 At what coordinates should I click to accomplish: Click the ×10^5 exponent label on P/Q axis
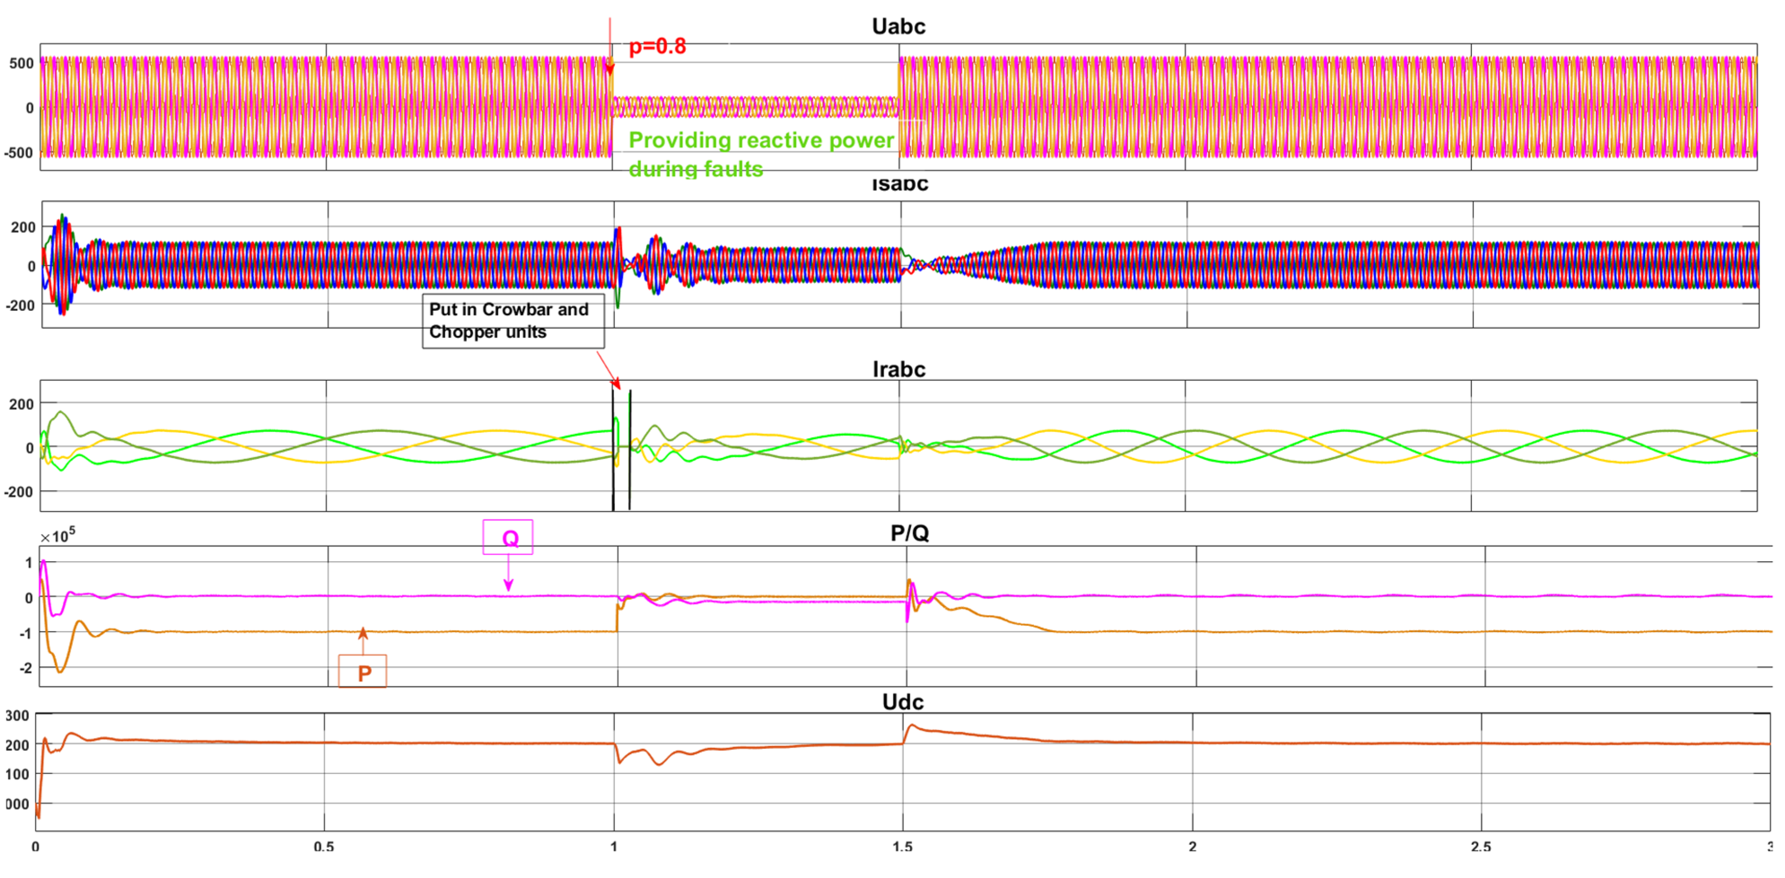point(57,536)
